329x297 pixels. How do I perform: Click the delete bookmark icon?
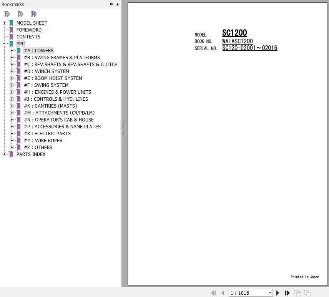(7, 14)
